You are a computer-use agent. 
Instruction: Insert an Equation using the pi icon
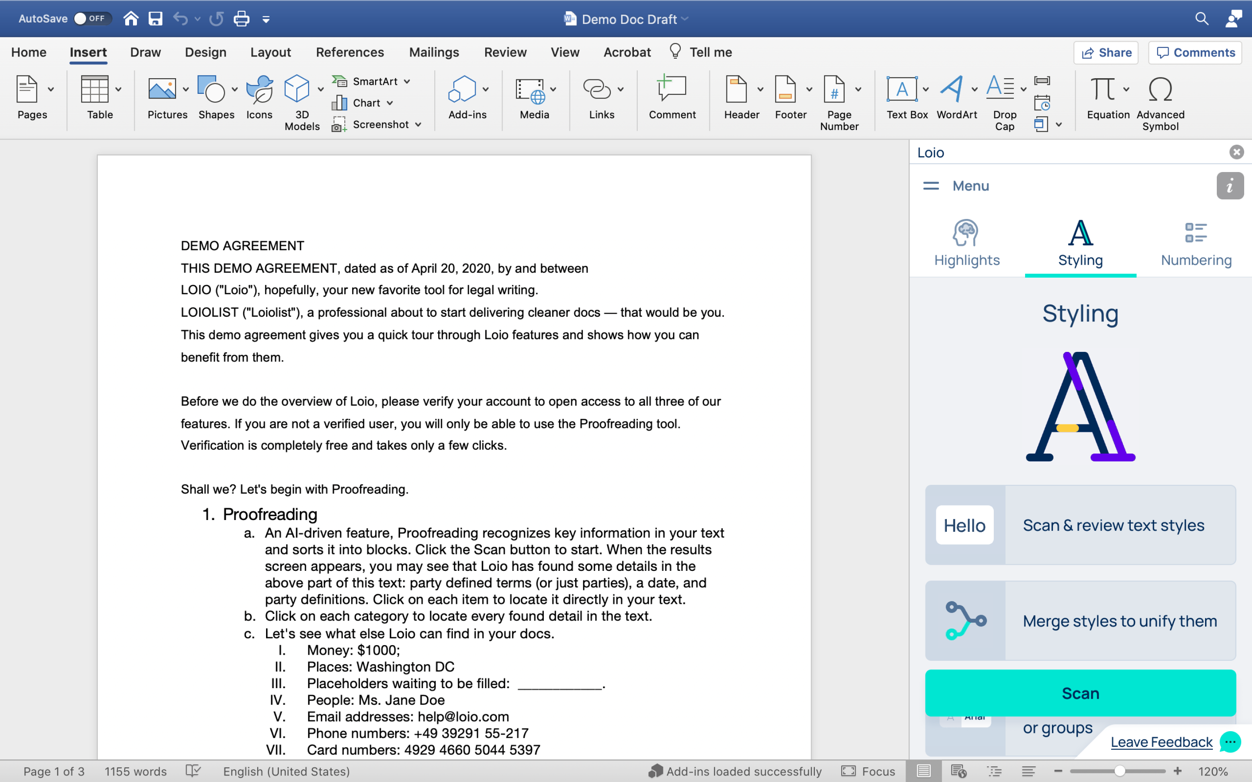(x=1102, y=90)
